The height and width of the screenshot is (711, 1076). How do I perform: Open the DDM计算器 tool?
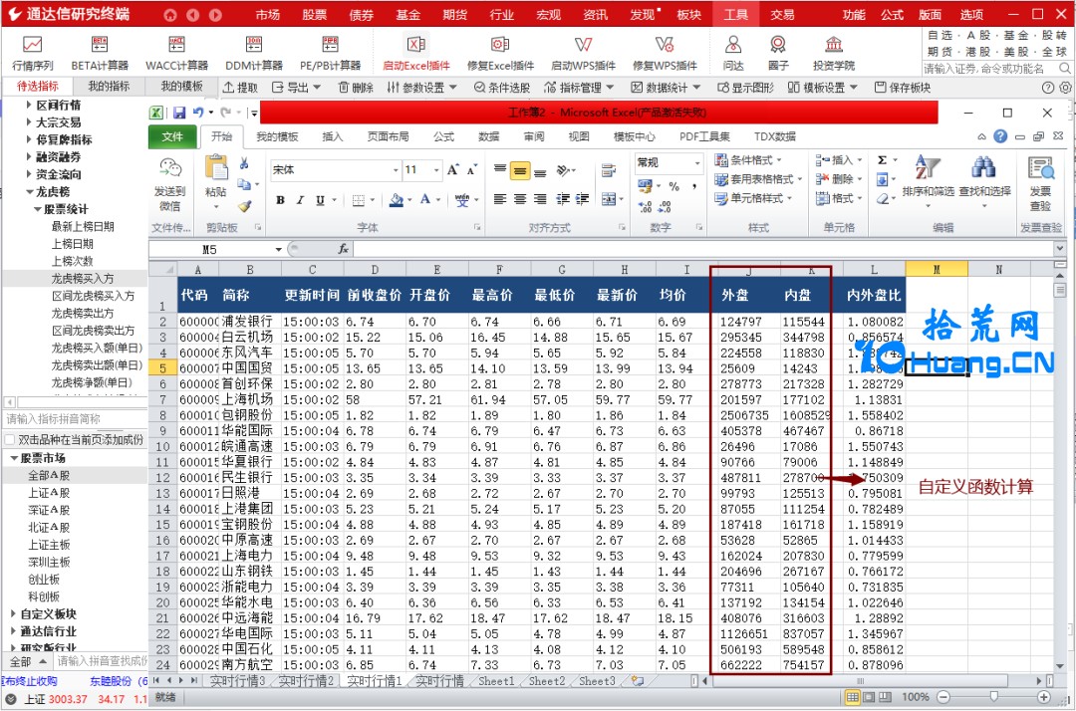click(x=254, y=53)
